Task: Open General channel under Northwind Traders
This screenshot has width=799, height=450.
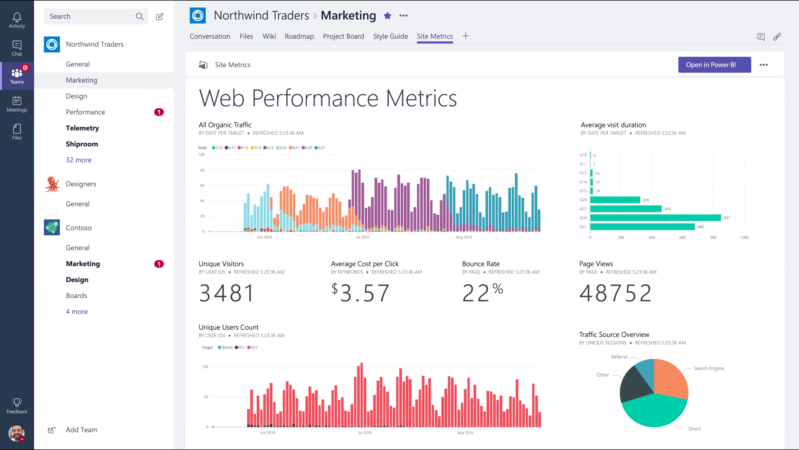Action: pyautogui.click(x=78, y=64)
